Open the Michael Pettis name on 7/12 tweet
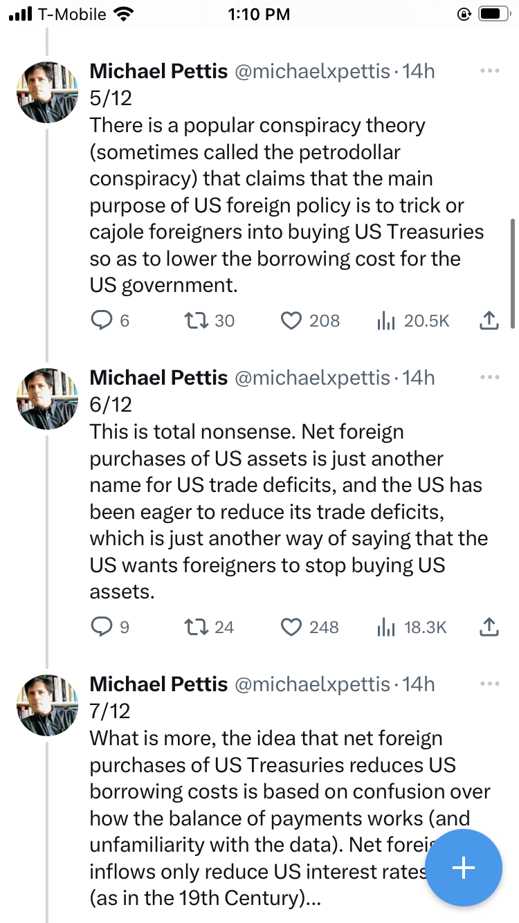Screen dimensions: 519x923 [x=158, y=684]
